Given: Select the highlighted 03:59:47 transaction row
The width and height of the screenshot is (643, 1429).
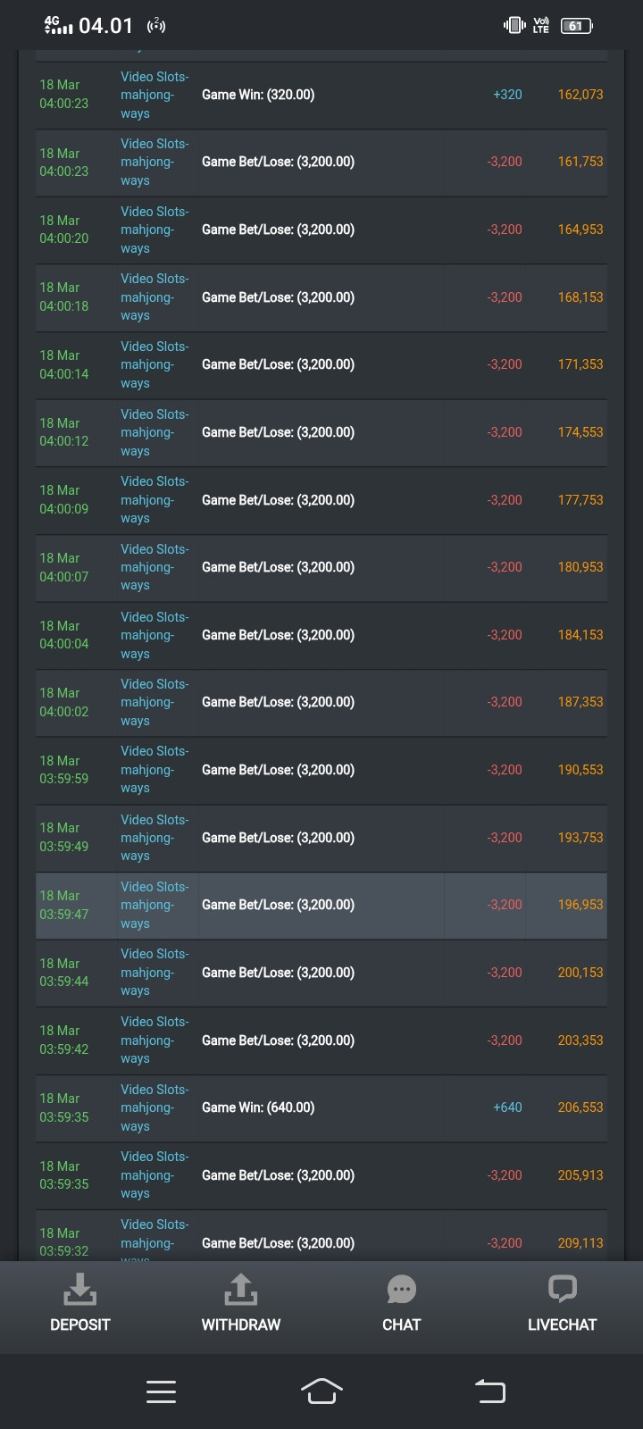Looking at the screenshot, I should click(x=321, y=906).
